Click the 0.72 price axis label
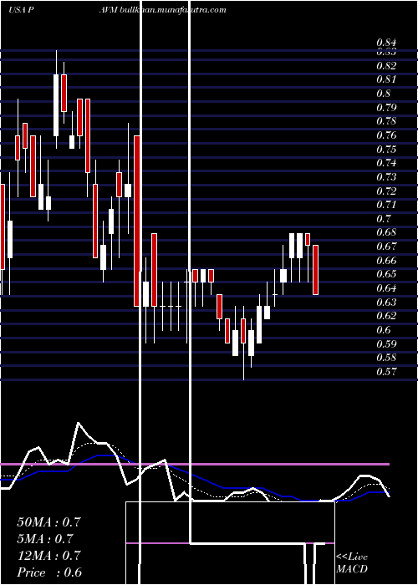418x585 pixels. 386,191
